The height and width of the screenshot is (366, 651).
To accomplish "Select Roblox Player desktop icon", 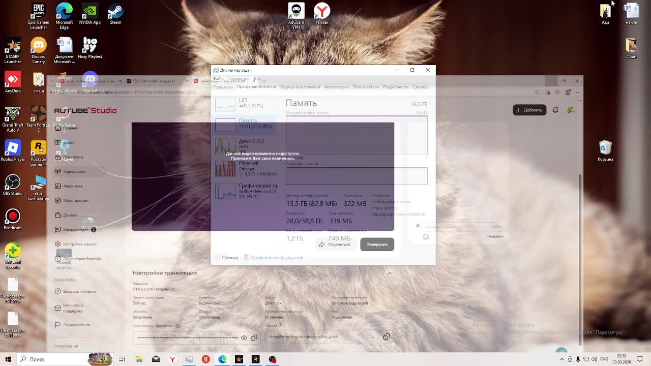I will 13,151.
